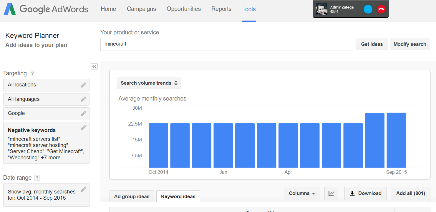Open the Campaigns menu
436x212 pixels.
141,9
